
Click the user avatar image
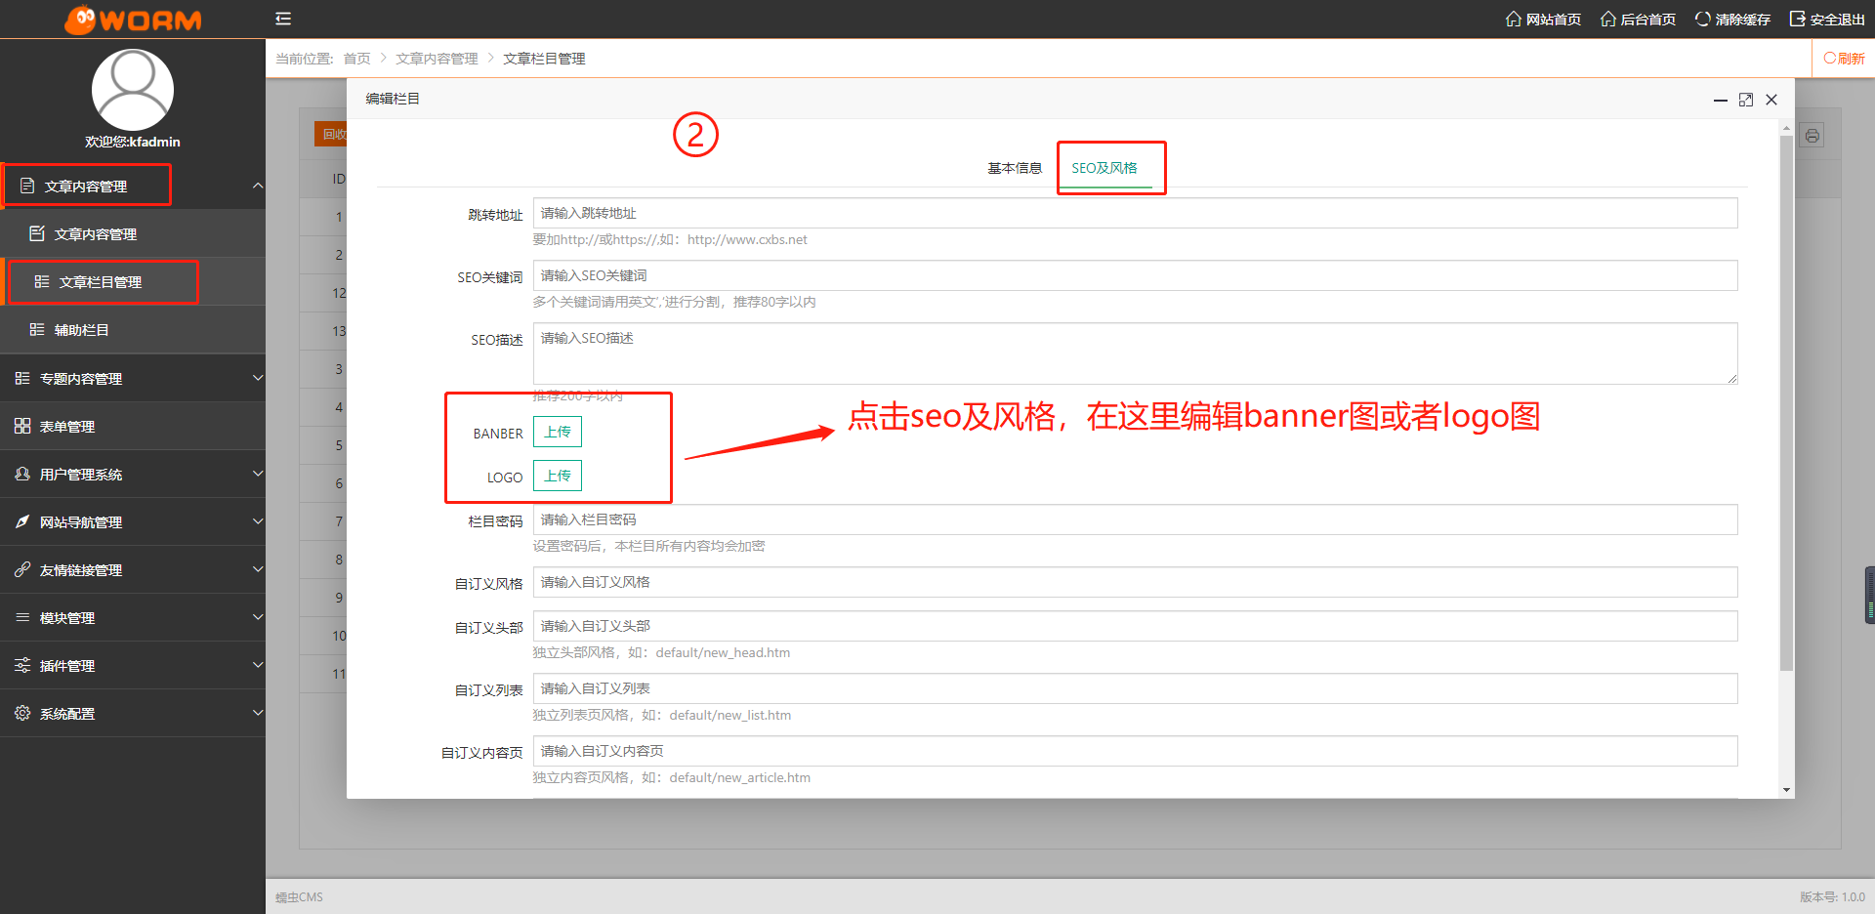133,90
